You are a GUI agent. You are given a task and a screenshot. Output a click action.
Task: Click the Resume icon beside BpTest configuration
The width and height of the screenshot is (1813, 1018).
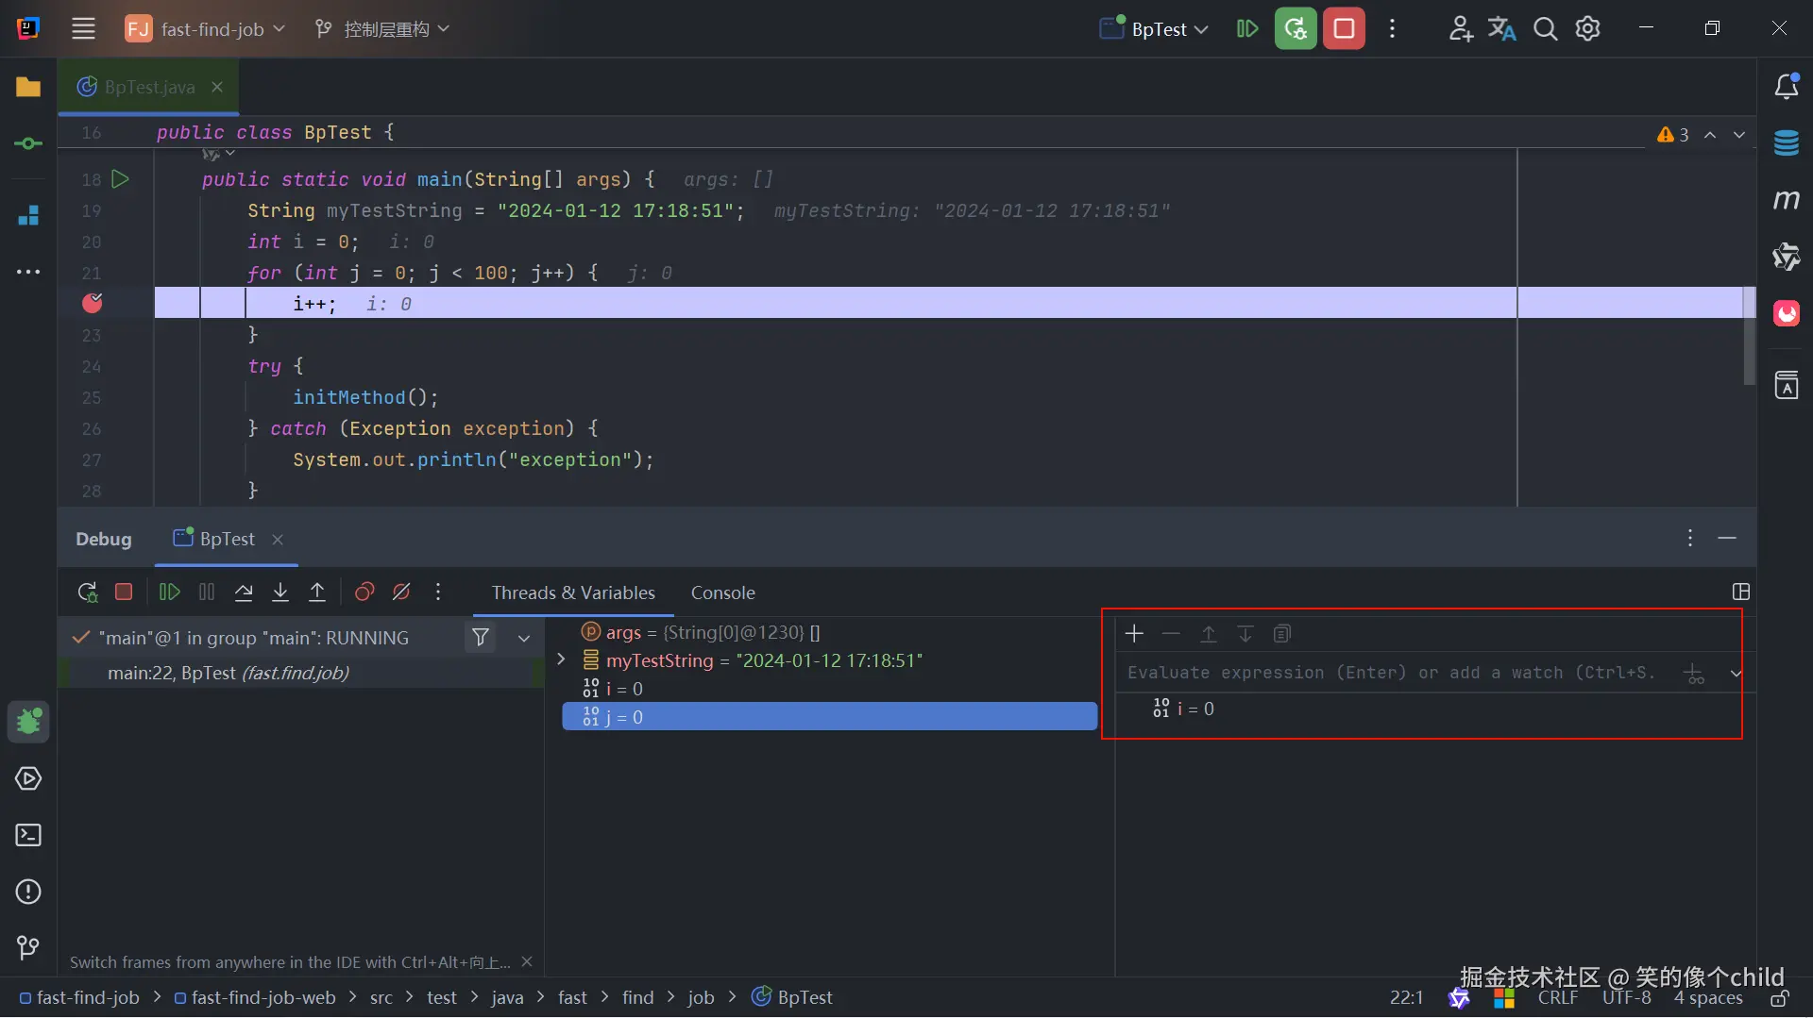pyautogui.click(x=1247, y=28)
